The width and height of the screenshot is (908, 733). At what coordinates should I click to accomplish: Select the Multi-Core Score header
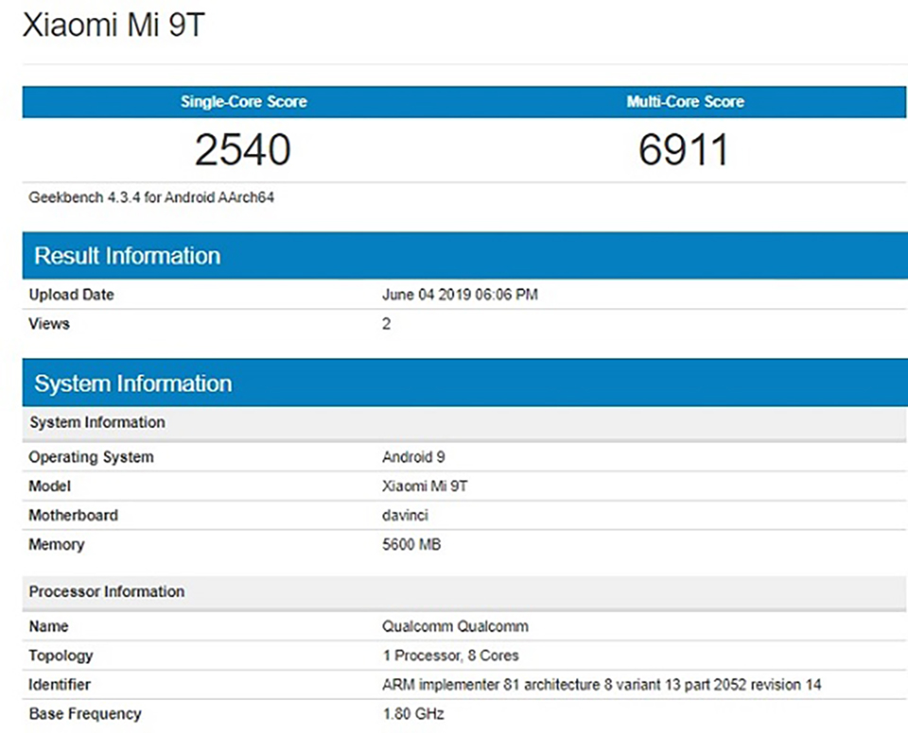[x=685, y=102]
